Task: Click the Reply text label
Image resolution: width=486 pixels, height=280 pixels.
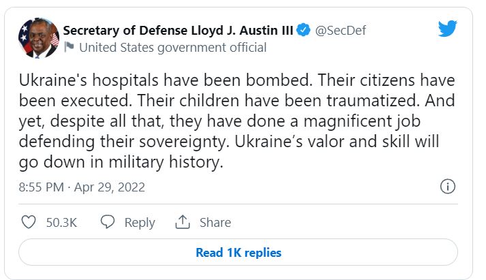Action: (140, 222)
